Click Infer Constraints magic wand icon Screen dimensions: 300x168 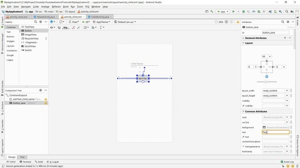[78, 28]
